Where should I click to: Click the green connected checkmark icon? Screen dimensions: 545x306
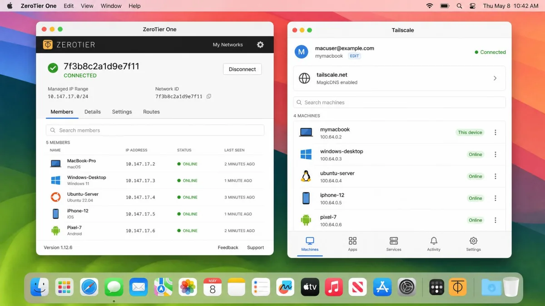[x=53, y=68]
